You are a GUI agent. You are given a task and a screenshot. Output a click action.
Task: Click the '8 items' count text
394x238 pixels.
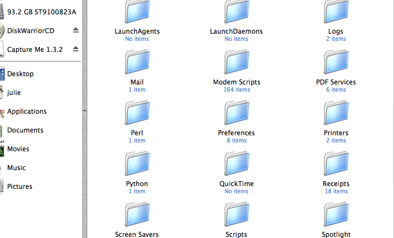click(237, 140)
